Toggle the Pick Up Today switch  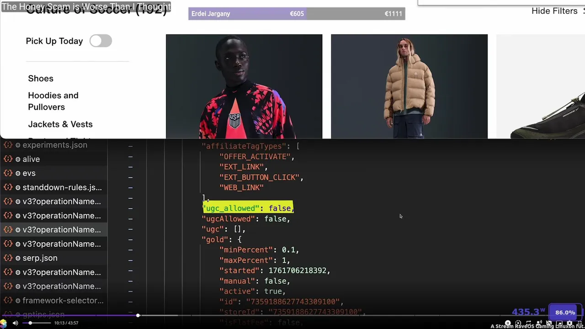pos(101,41)
